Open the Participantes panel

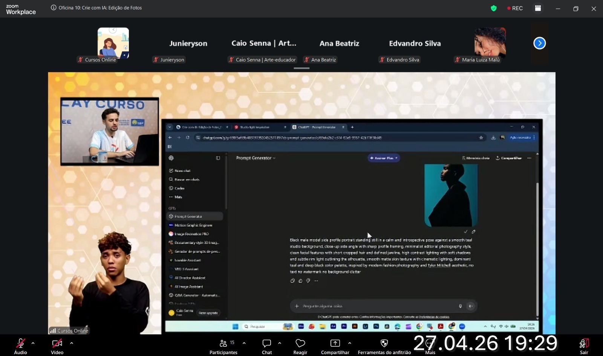[223, 346]
